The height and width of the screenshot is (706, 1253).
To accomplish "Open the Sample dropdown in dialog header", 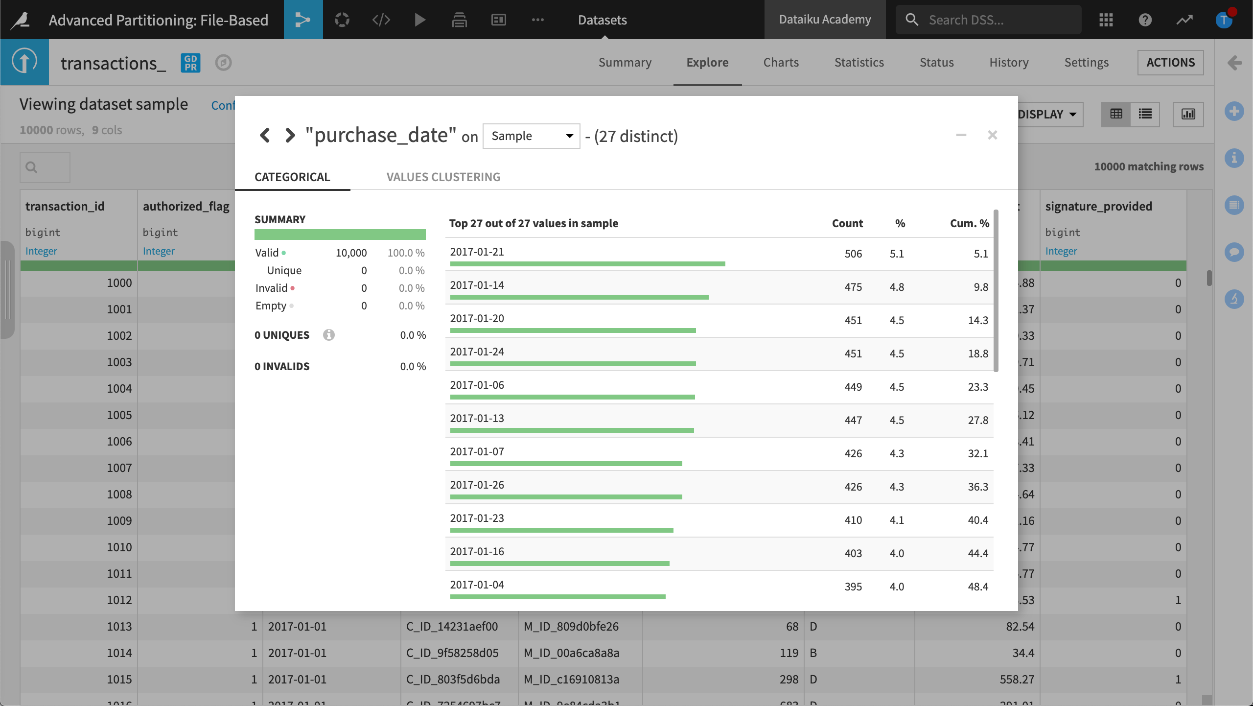I will (x=532, y=136).
